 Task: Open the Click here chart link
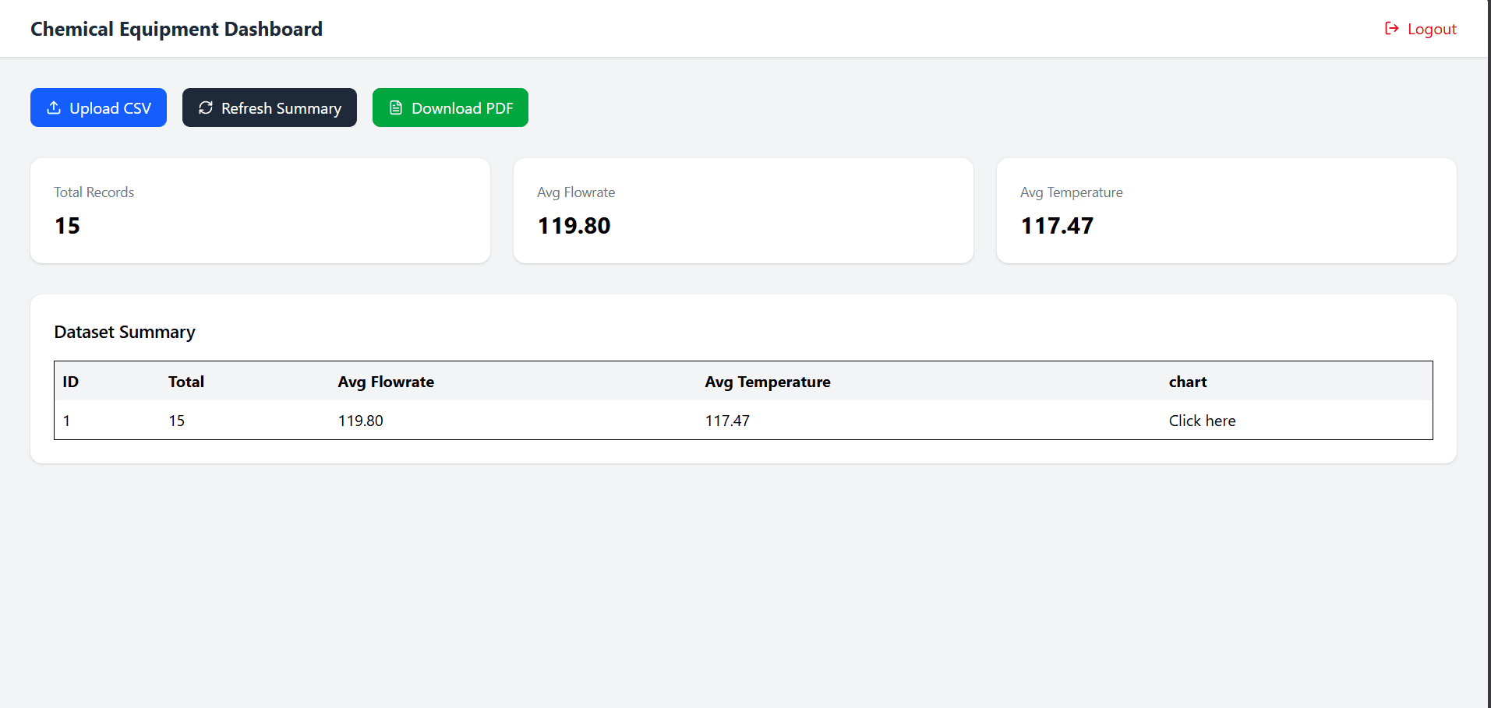click(1202, 421)
